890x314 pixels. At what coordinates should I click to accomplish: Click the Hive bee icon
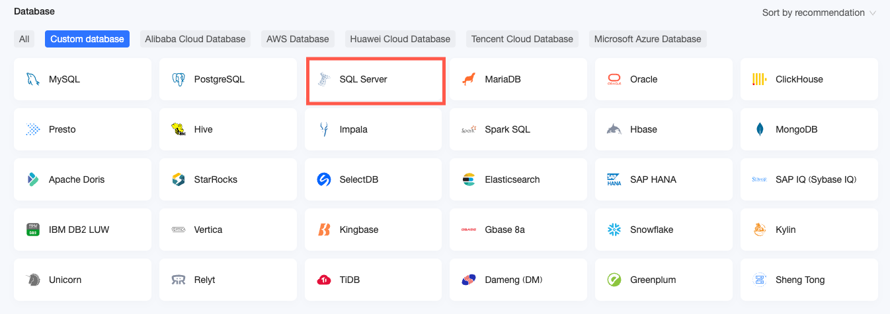pyautogui.click(x=178, y=129)
